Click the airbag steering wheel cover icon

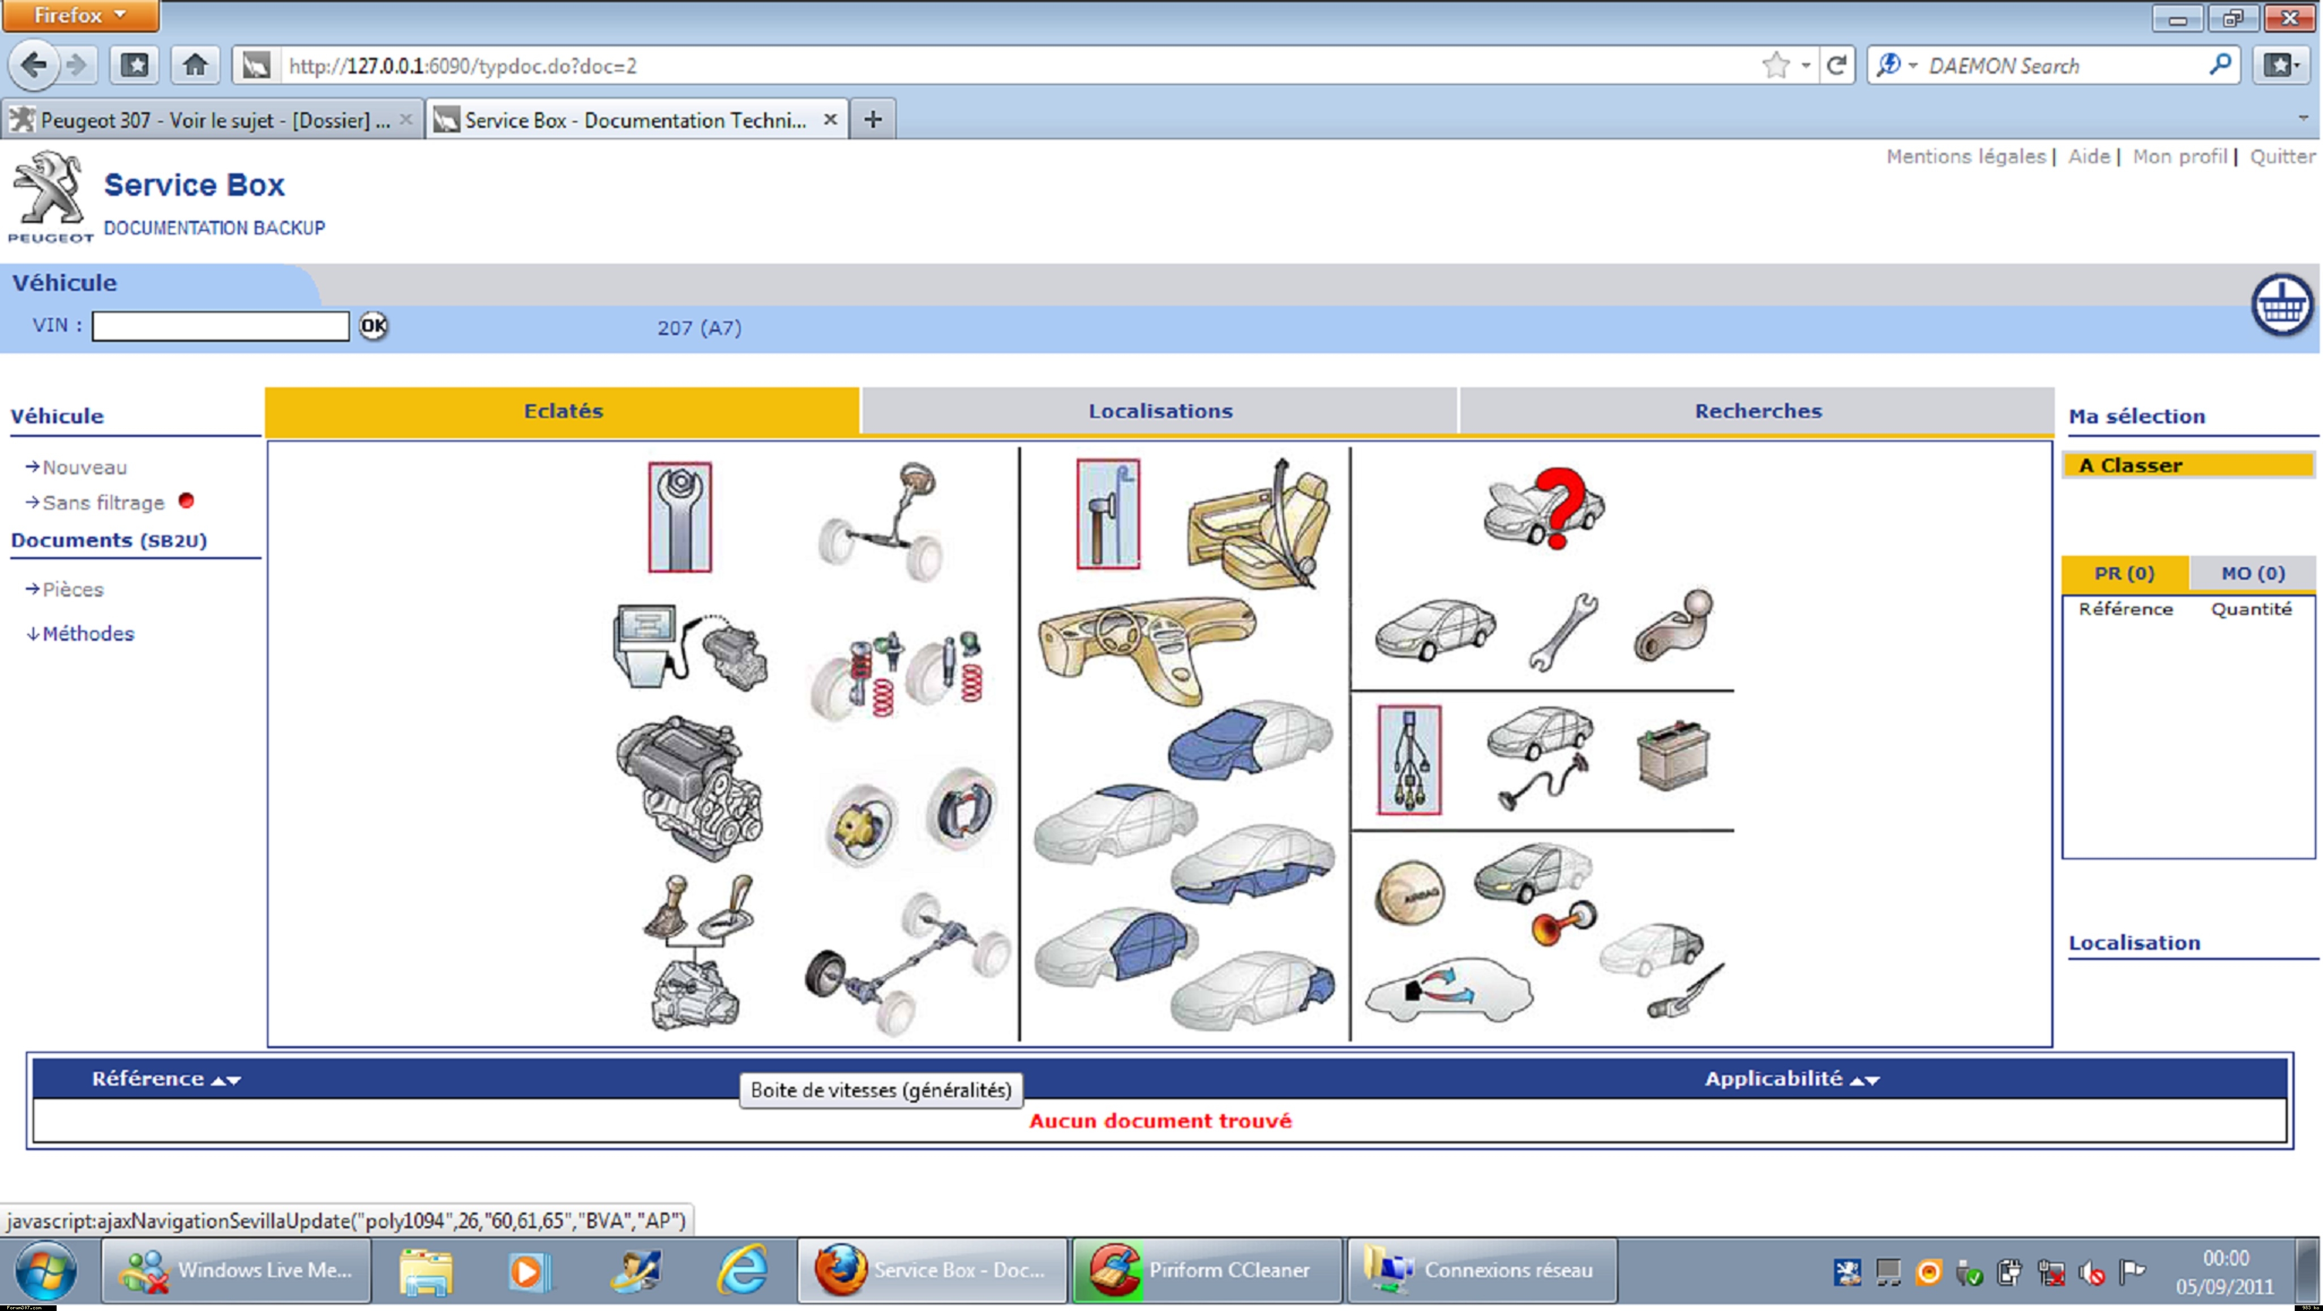pos(1409,893)
